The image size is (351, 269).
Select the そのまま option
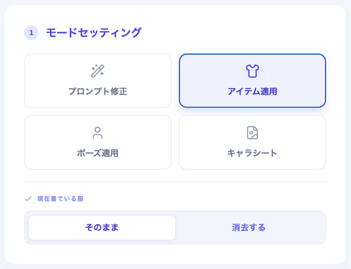click(102, 228)
